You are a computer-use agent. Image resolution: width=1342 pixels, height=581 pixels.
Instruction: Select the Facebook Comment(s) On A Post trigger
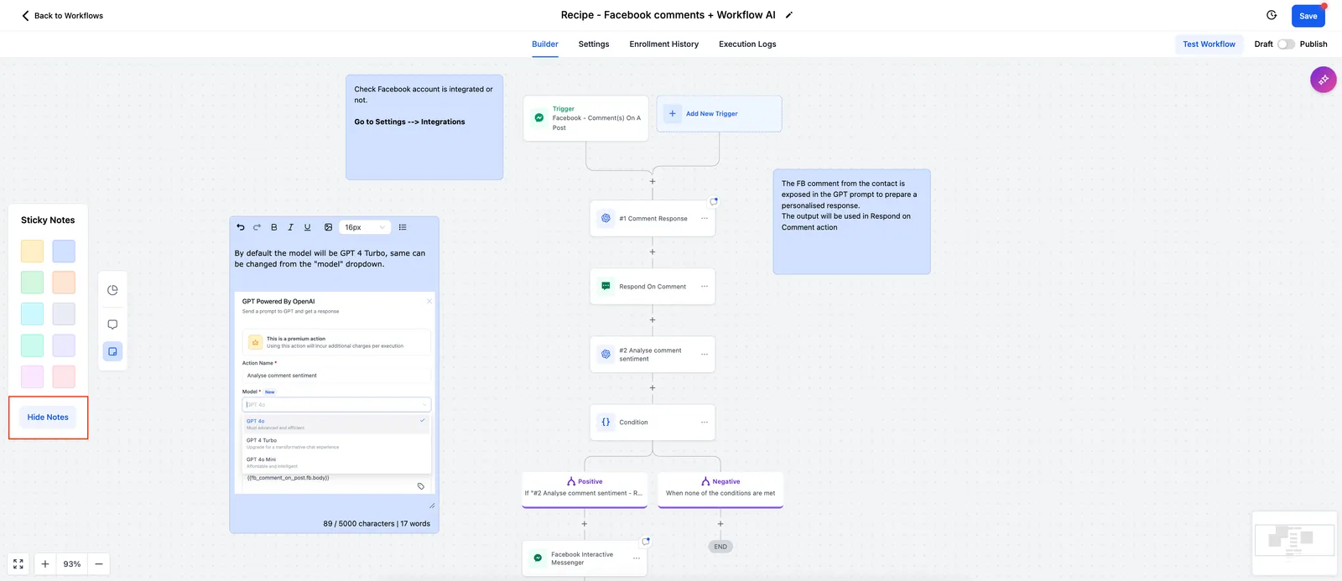coord(585,118)
